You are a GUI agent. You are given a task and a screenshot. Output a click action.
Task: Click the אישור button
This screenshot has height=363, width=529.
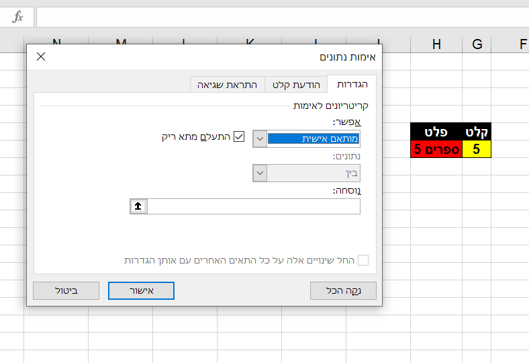pyautogui.click(x=142, y=291)
